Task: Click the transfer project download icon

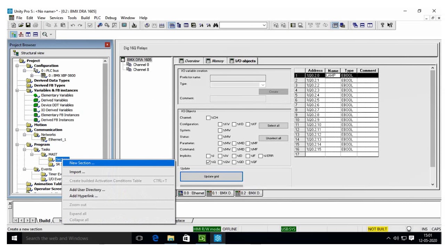Action: point(134,25)
